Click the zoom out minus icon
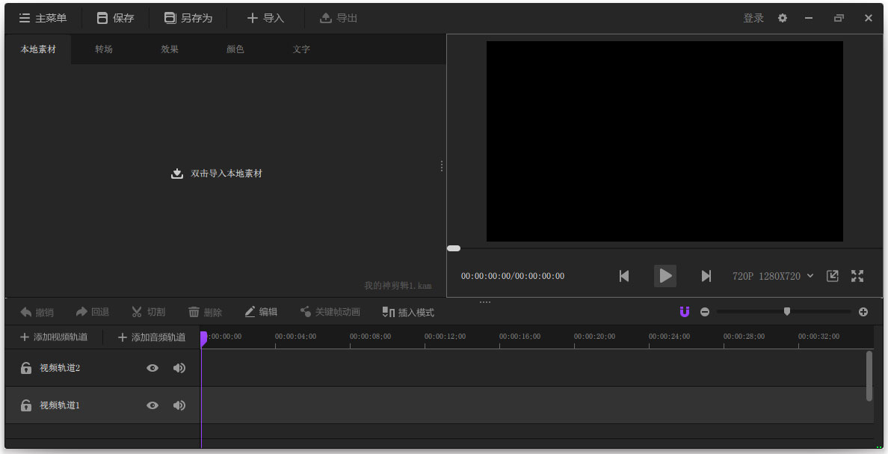This screenshot has width=888, height=454. point(705,312)
